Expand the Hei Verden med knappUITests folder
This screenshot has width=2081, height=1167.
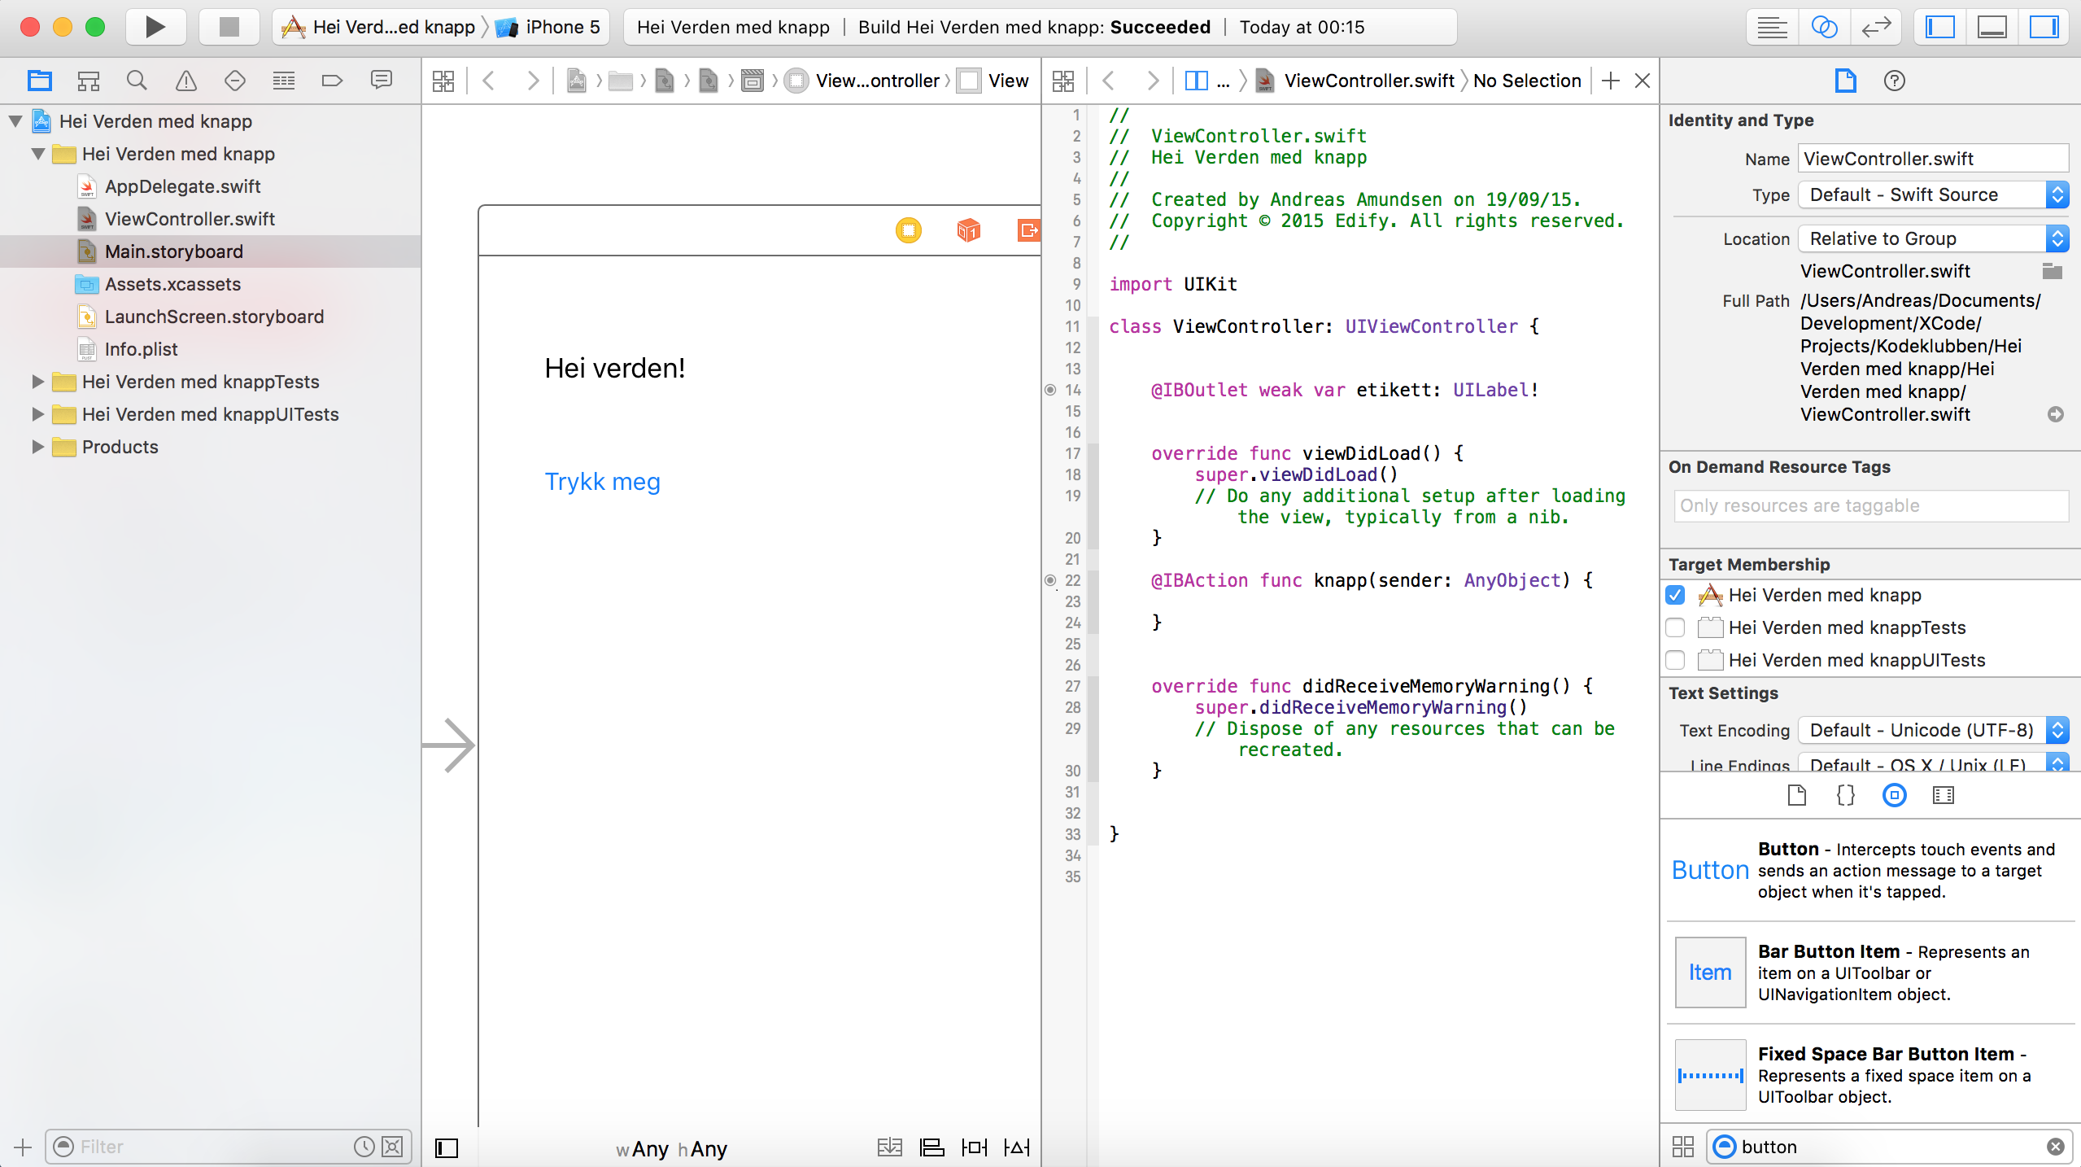pyautogui.click(x=37, y=414)
